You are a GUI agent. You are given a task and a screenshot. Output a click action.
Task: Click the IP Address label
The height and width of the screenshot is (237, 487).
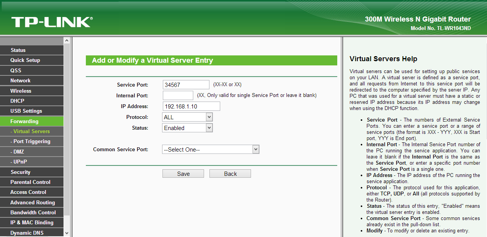[134, 106]
